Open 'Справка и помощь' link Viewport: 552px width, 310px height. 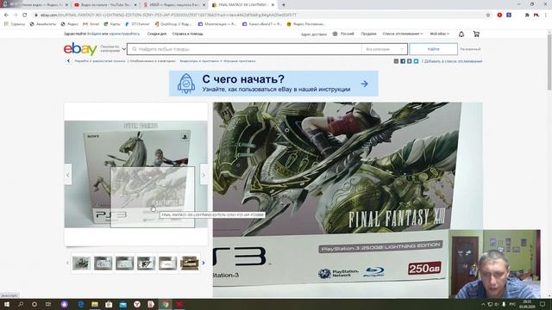[x=188, y=34]
